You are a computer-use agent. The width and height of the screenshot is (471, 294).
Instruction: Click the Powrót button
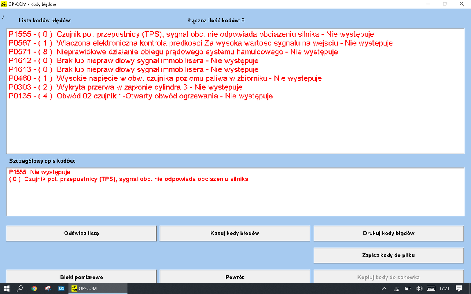235,277
